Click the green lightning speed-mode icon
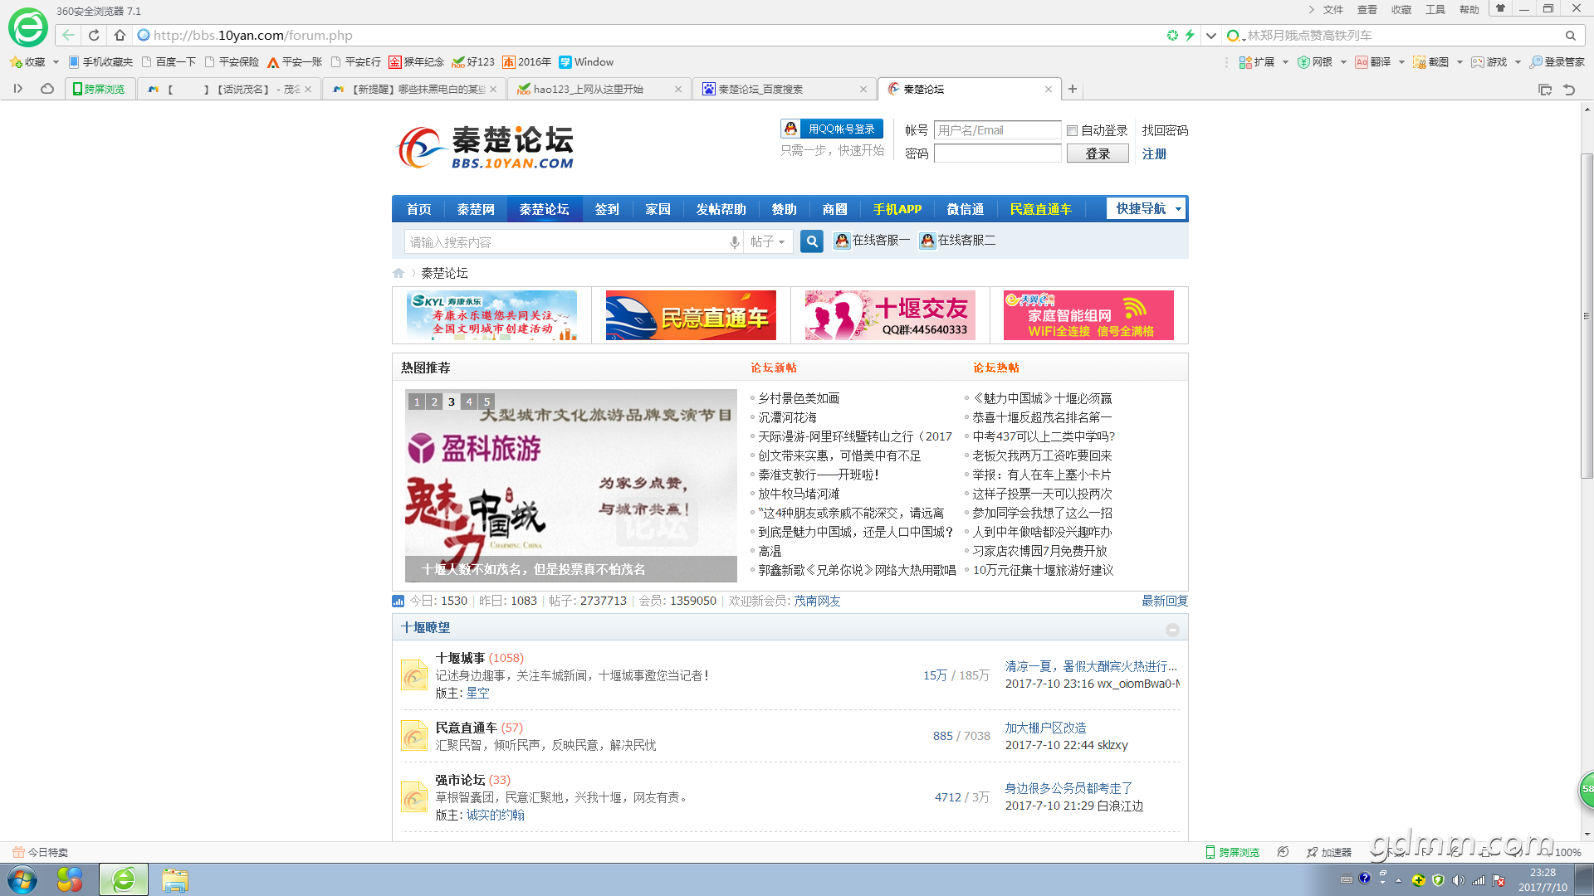 pyautogui.click(x=1190, y=35)
